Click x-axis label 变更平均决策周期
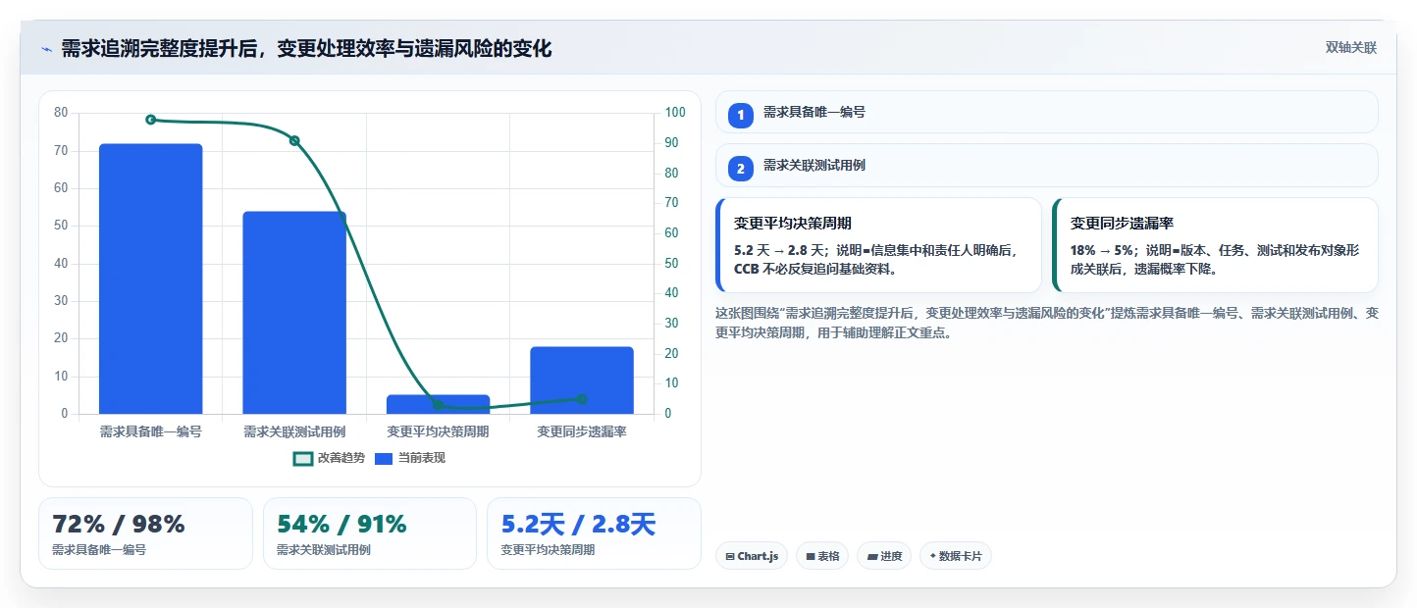 (438, 431)
